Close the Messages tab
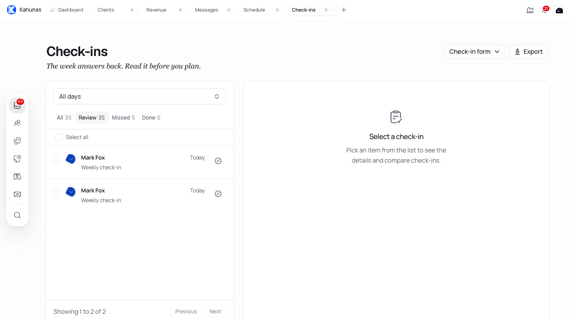Image resolution: width=570 pixels, height=320 pixels. 229,10
